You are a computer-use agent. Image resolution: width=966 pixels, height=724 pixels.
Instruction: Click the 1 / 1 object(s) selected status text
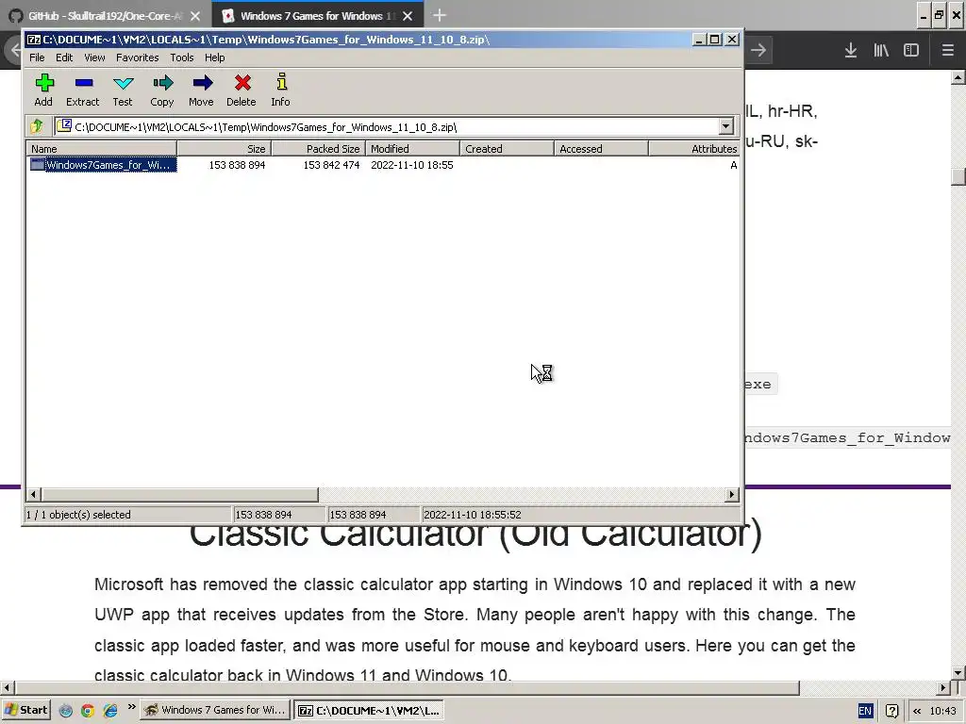[78, 514]
